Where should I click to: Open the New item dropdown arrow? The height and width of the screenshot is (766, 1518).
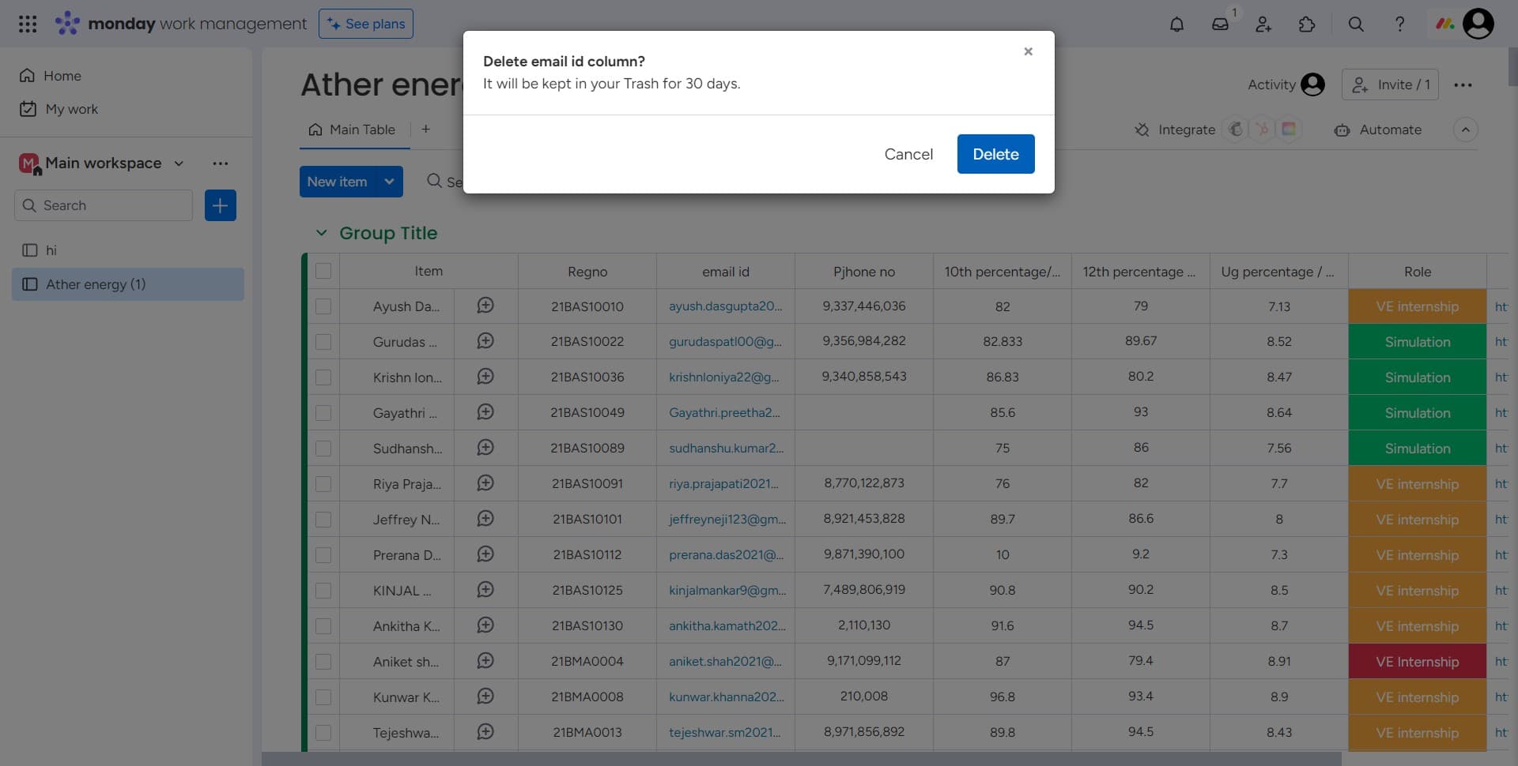pos(388,182)
